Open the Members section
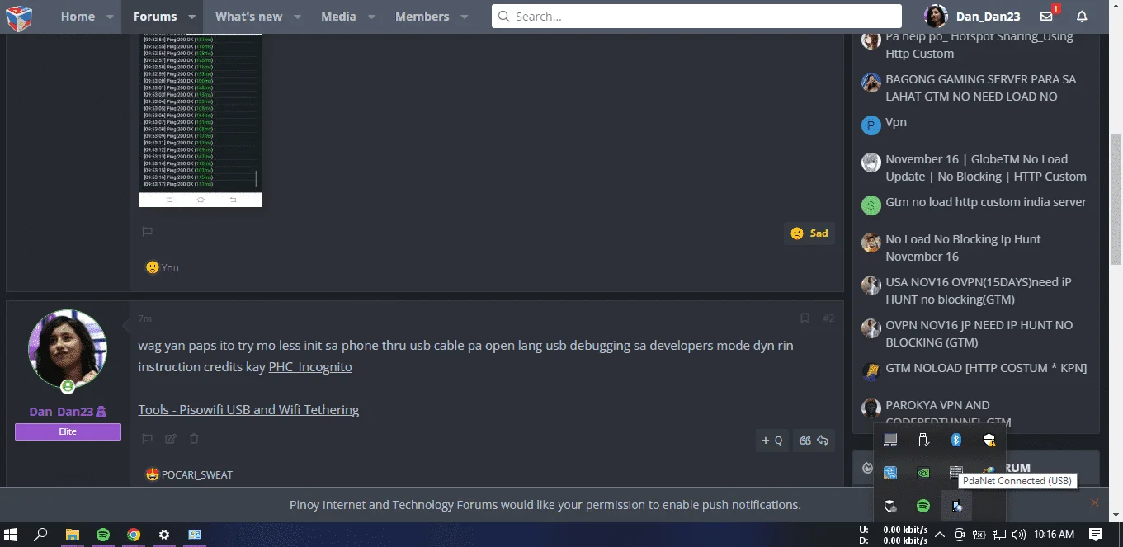This screenshot has width=1123, height=547. tap(422, 17)
